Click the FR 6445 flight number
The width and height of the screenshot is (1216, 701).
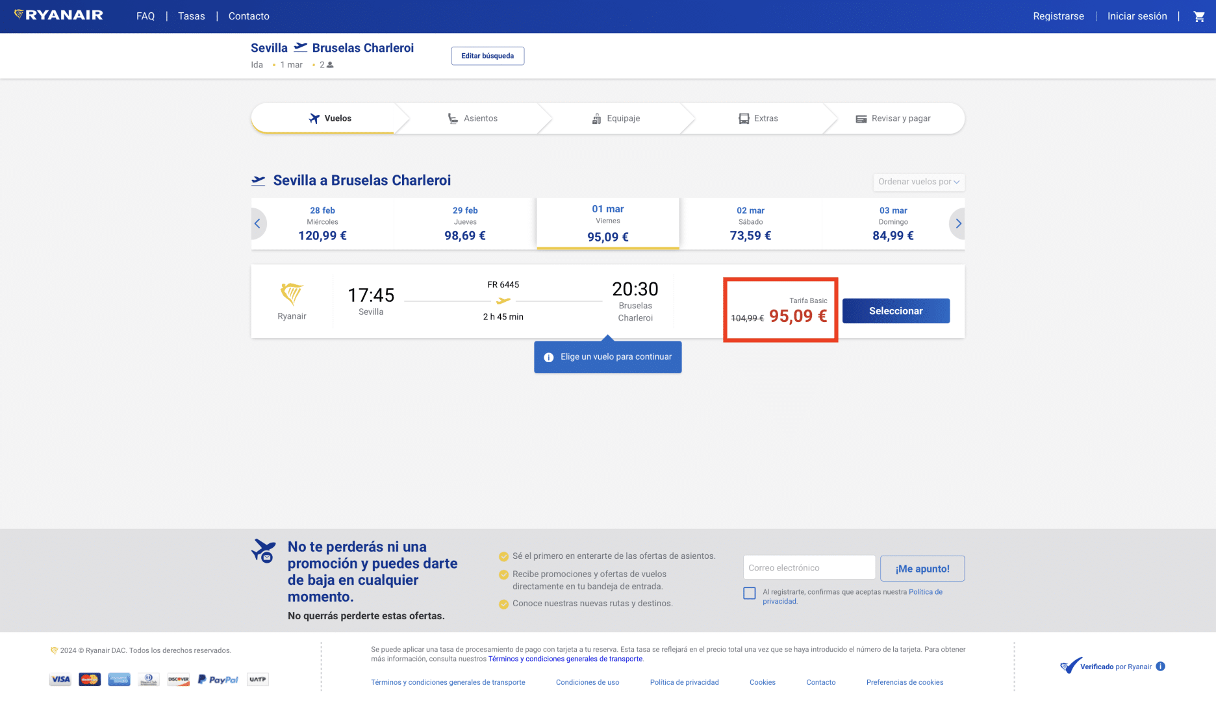coord(503,285)
